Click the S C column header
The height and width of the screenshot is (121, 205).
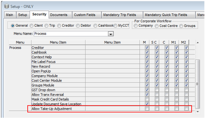tap(154, 42)
